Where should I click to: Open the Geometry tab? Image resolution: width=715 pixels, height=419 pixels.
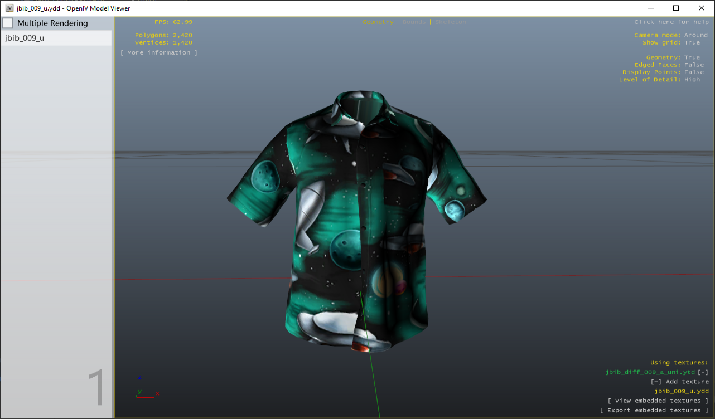tap(378, 22)
